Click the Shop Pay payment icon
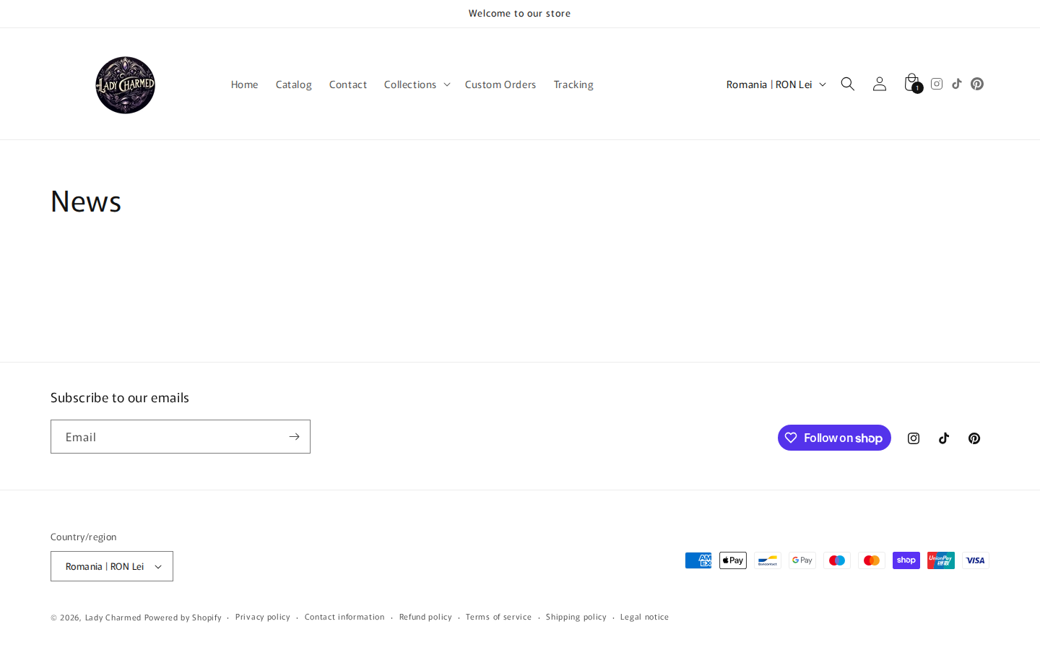Image resolution: width=1040 pixels, height=650 pixels. (x=906, y=560)
